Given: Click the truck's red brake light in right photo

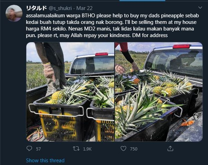Looking at the screenshot, I should point(181,46).
